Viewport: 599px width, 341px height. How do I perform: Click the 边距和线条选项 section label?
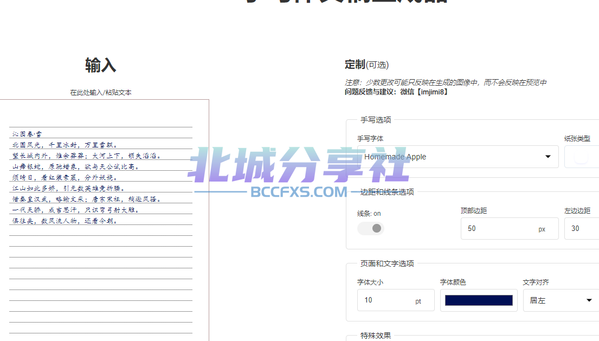click(387, 192)
